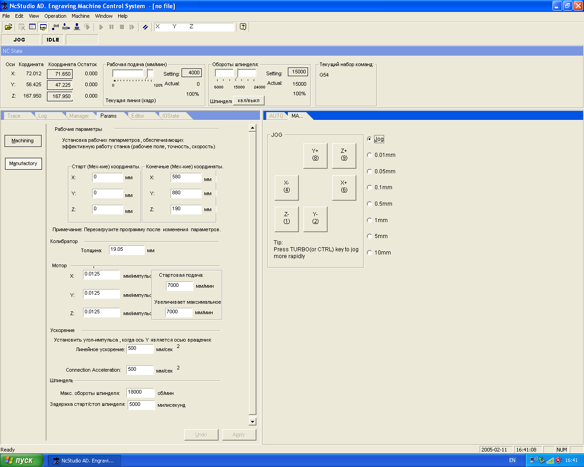Click the window view toolbar icon
The image size is (584, 467).
tap(32, 27)
